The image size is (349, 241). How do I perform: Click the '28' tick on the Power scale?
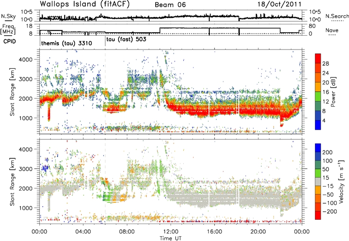pyautogui.click(x=325, y=64)
